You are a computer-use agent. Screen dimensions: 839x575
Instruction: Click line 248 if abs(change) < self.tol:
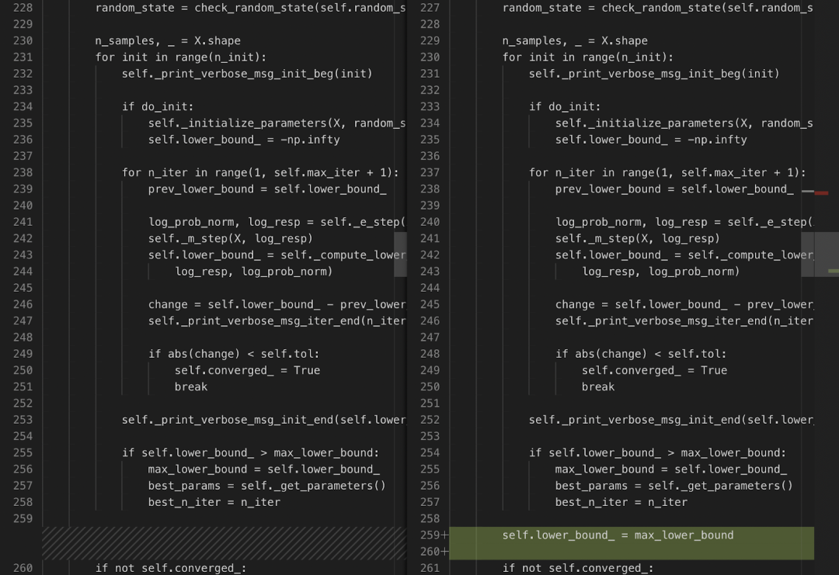[641, 354]
